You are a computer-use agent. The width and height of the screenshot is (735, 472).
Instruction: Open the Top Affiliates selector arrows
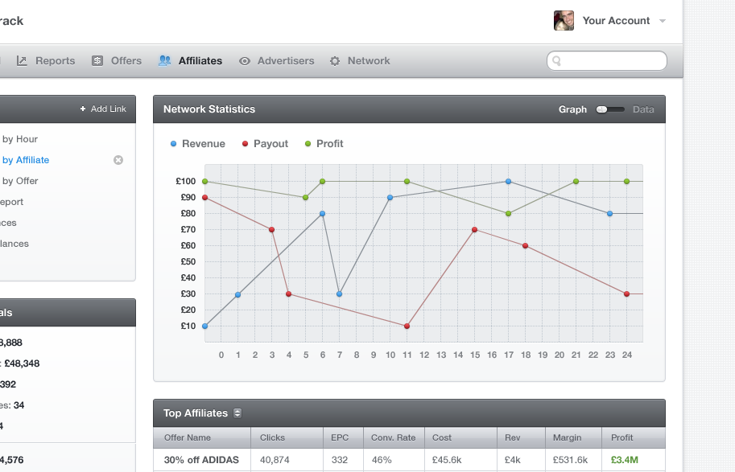237,413
